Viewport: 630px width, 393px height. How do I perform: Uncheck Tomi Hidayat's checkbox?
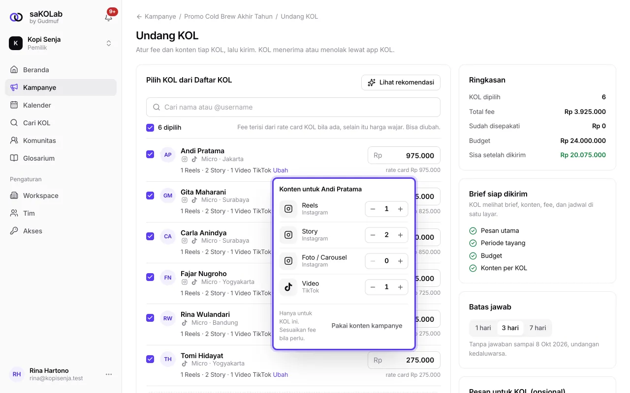point(150,359)
